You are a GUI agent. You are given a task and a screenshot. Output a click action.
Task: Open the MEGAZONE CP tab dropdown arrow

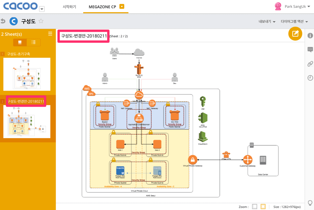122,7
